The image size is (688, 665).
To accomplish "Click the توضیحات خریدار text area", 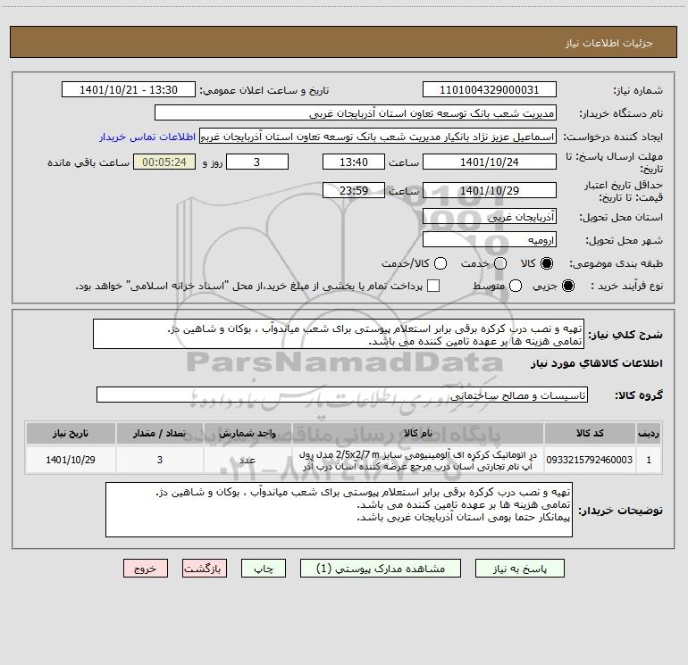I will (339, 510).
